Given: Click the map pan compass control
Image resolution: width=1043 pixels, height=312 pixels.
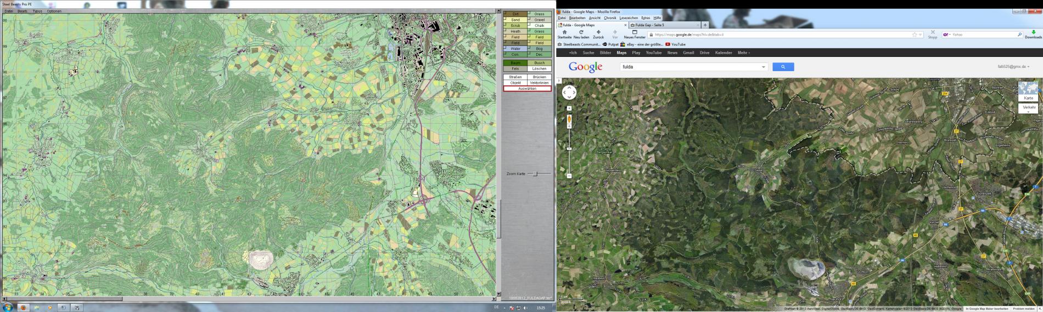Looking at the screenshot, I should (x=569, y=93).
